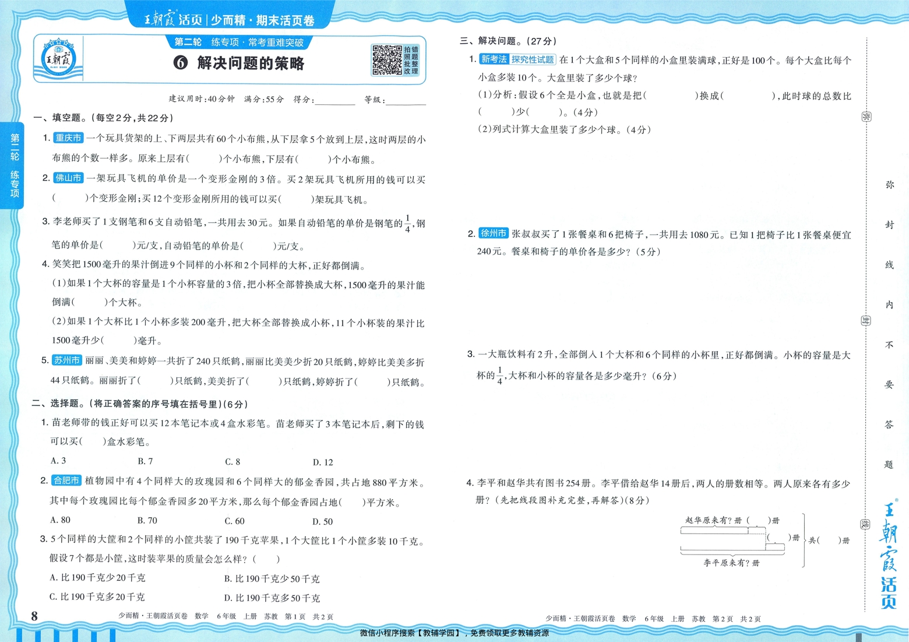Click the 苏州市 tag beside question 5
This screenshot has height=642, width=909.
pos(66,360)
